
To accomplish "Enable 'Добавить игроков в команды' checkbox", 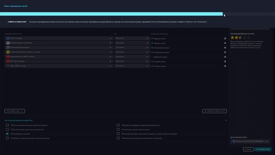I will 7,138.
